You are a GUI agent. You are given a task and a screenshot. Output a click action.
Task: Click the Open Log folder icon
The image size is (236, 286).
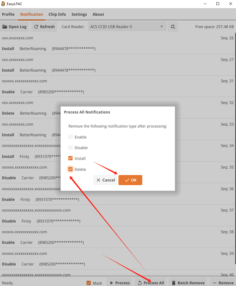coord(5,27)
